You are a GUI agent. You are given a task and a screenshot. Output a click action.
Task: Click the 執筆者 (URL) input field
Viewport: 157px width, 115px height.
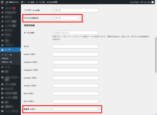click(75, 109)
